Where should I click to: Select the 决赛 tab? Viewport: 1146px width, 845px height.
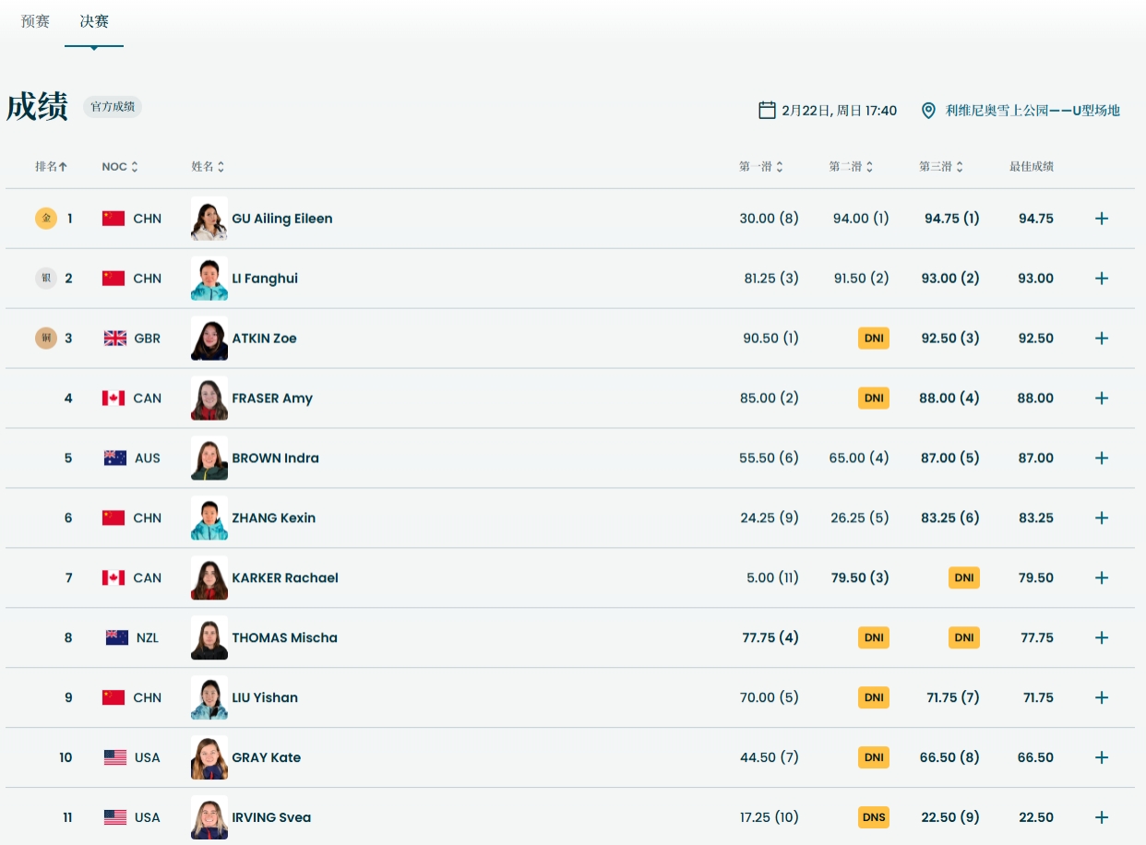pos(94,21)
